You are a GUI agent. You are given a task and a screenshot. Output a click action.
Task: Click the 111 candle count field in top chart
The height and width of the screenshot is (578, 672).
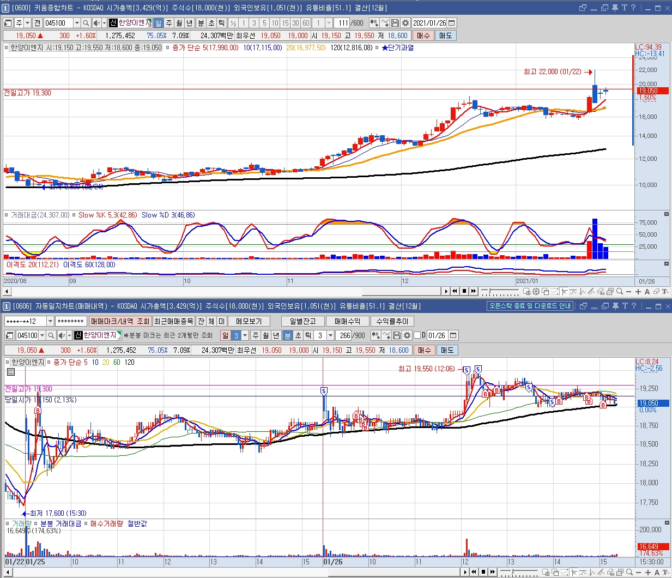[x=341, y=23]
